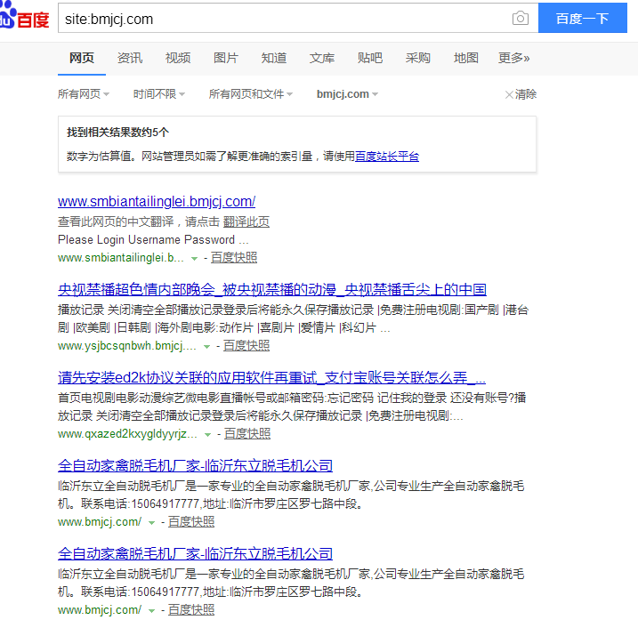Expand arrow beside www.smbiantailinglei.b... URL

coord(195,258)
